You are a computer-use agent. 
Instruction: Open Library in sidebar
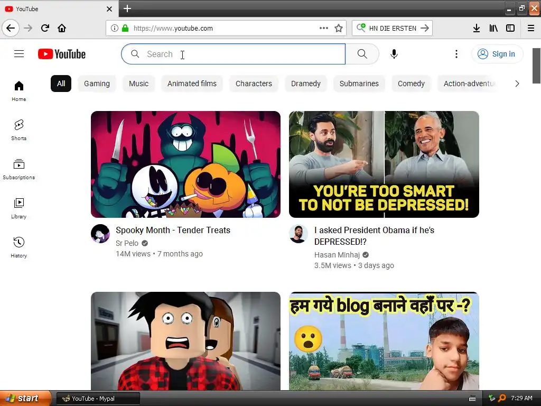click(x=19, y=208)
